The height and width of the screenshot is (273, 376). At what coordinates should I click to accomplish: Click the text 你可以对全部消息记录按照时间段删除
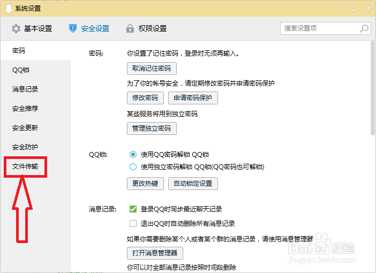(182, 267)
